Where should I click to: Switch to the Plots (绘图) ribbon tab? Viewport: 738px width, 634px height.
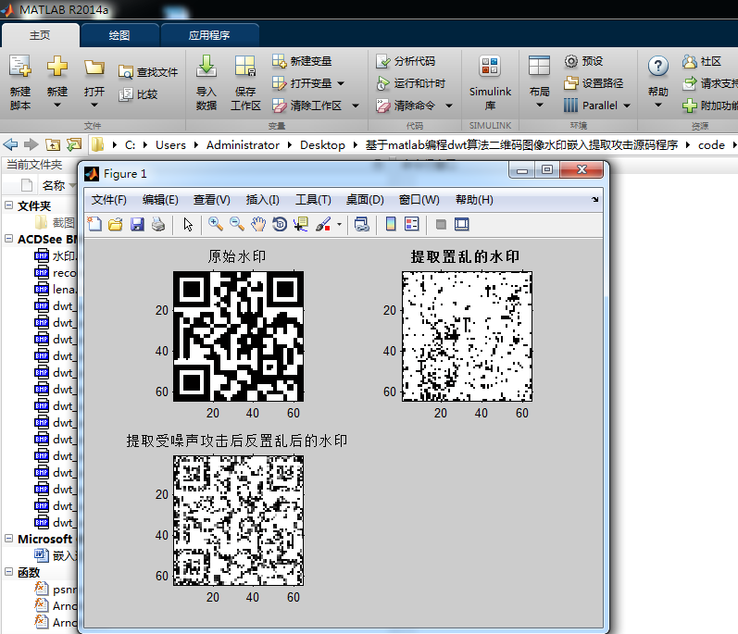click(x=119, y=35)
